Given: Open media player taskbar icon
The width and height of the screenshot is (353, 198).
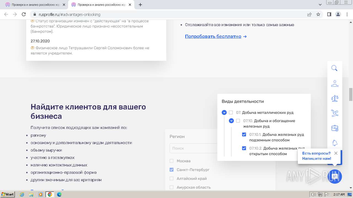Looking at the screenshot, I should pos(41,194).
